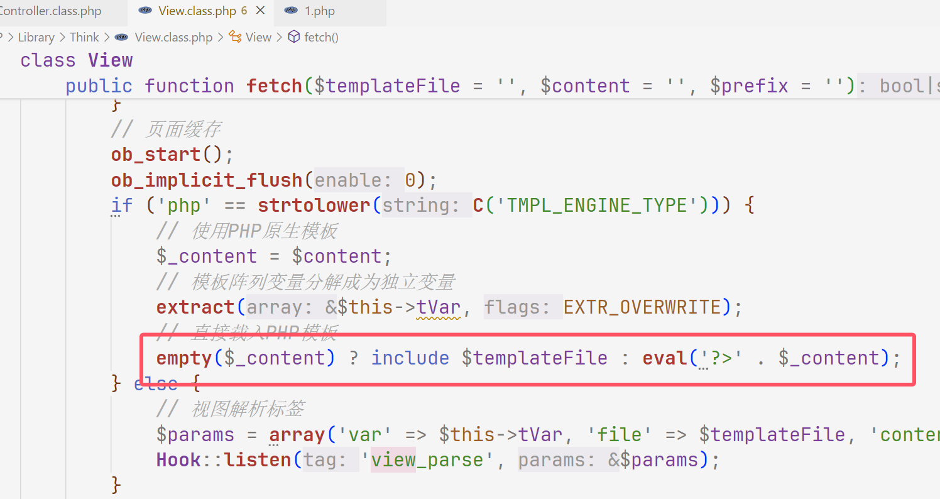940x499 pixels.
Task: Click the PHP icon on 1.php tab
Action: (x=291, y=11)
